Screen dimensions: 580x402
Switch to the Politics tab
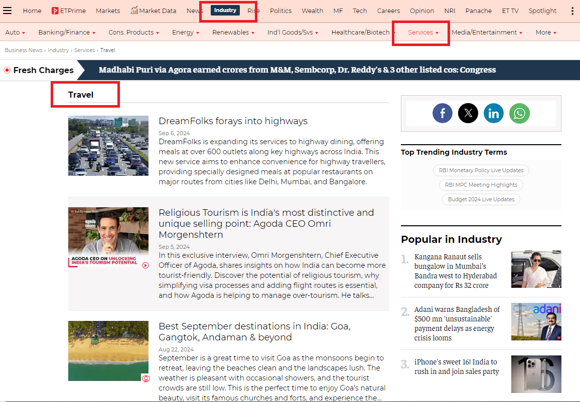click(x=280, y=11)
